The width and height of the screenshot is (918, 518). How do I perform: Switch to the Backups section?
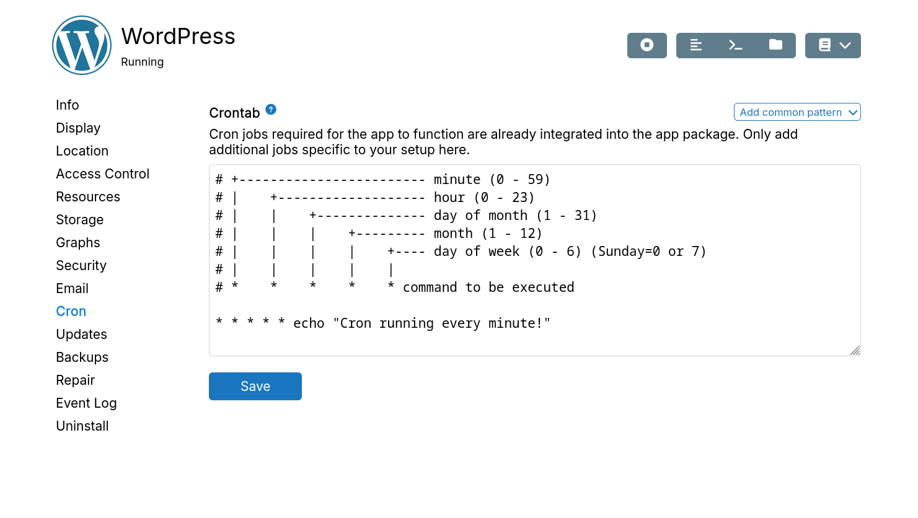click(x=82, y=358)
